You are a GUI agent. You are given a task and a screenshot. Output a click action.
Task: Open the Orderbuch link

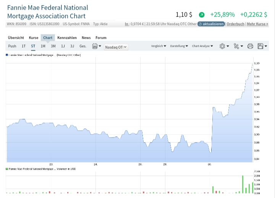click(x=235, y=24)
